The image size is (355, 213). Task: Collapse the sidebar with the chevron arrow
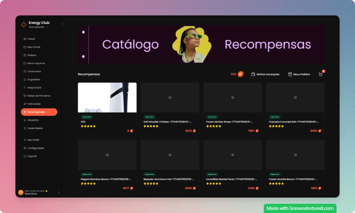(63, 24)
